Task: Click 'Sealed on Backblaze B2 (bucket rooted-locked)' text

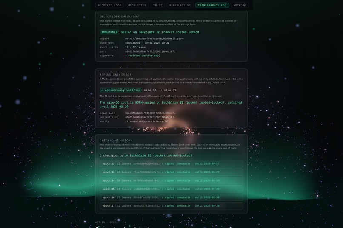Action: pos(161,32)
